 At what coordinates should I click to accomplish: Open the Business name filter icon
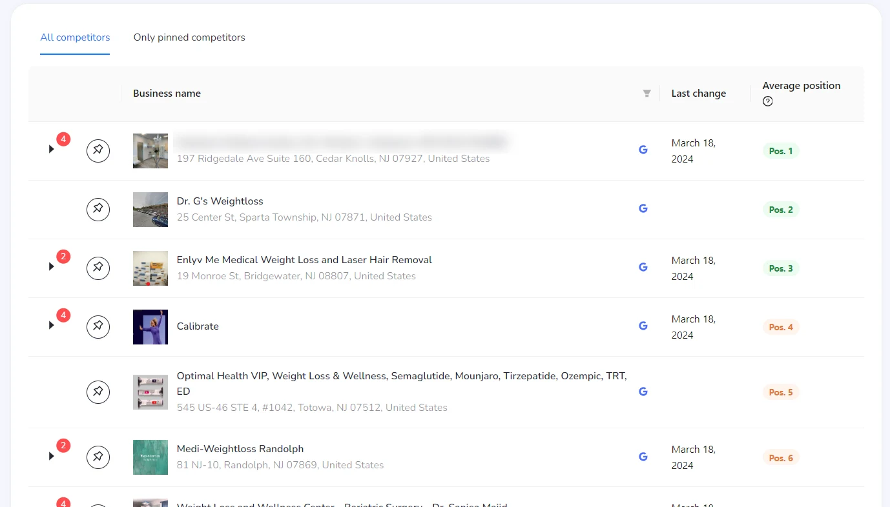647,94
